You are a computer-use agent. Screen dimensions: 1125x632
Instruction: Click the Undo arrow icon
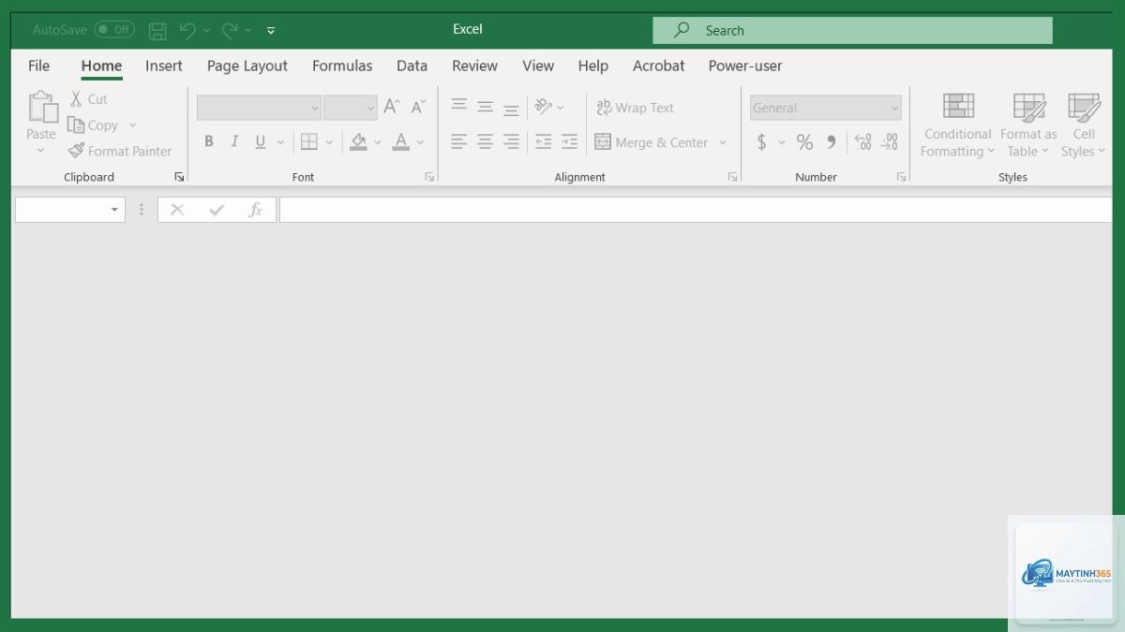point(187,30)
